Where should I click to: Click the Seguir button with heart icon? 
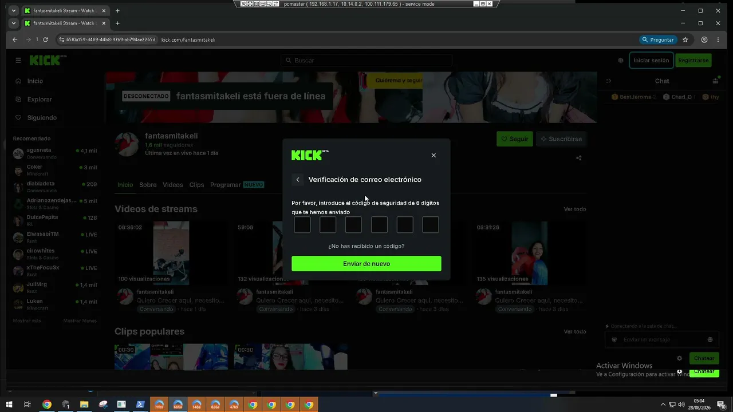[x=515, y=139]
